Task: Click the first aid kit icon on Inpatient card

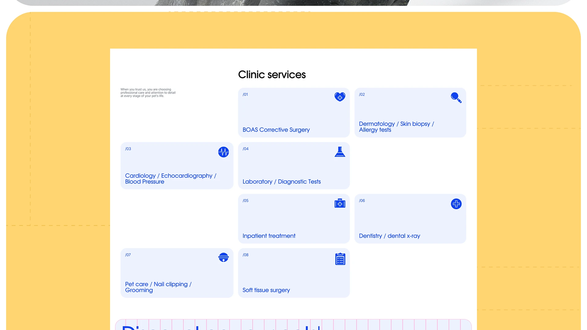Action: tap(340, 203)
